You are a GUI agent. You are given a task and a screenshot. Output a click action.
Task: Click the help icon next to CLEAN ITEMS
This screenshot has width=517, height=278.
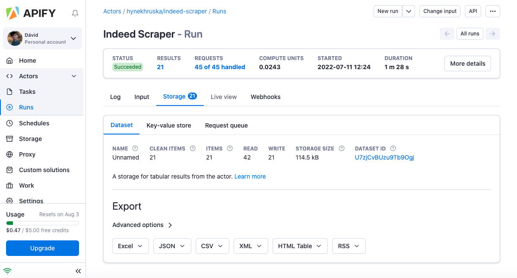(x=193, y=149)
